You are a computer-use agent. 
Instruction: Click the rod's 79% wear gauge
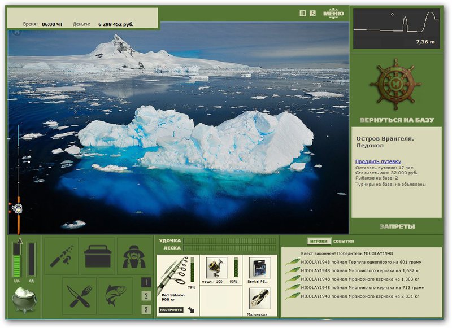coord(192,270)
